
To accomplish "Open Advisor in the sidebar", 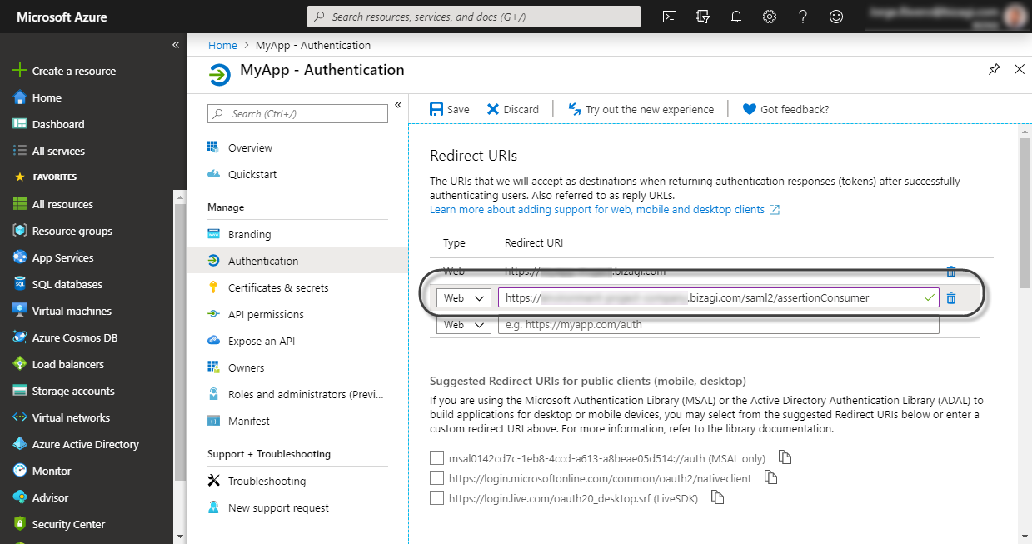I will [50, 497].
